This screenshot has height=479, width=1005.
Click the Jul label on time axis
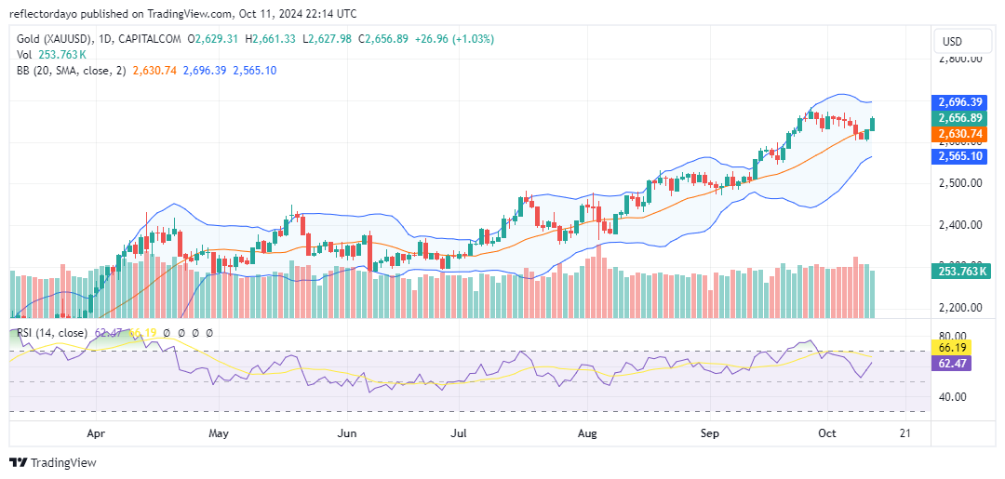(459, 433)
